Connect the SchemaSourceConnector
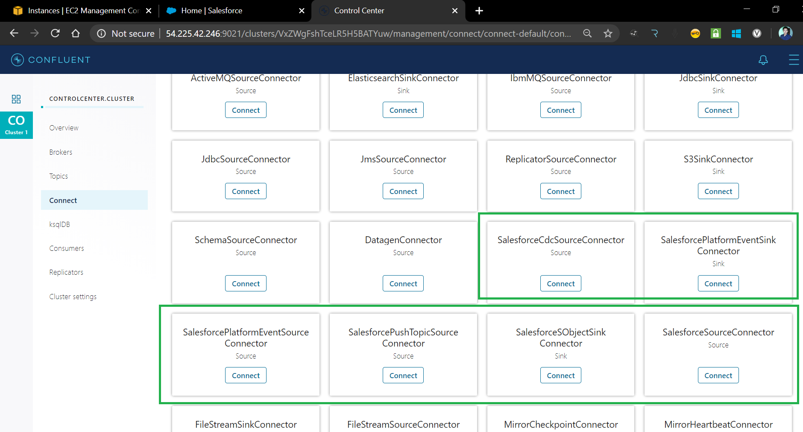Viewport: 803px width, 432px height. (x=246, y=283)
